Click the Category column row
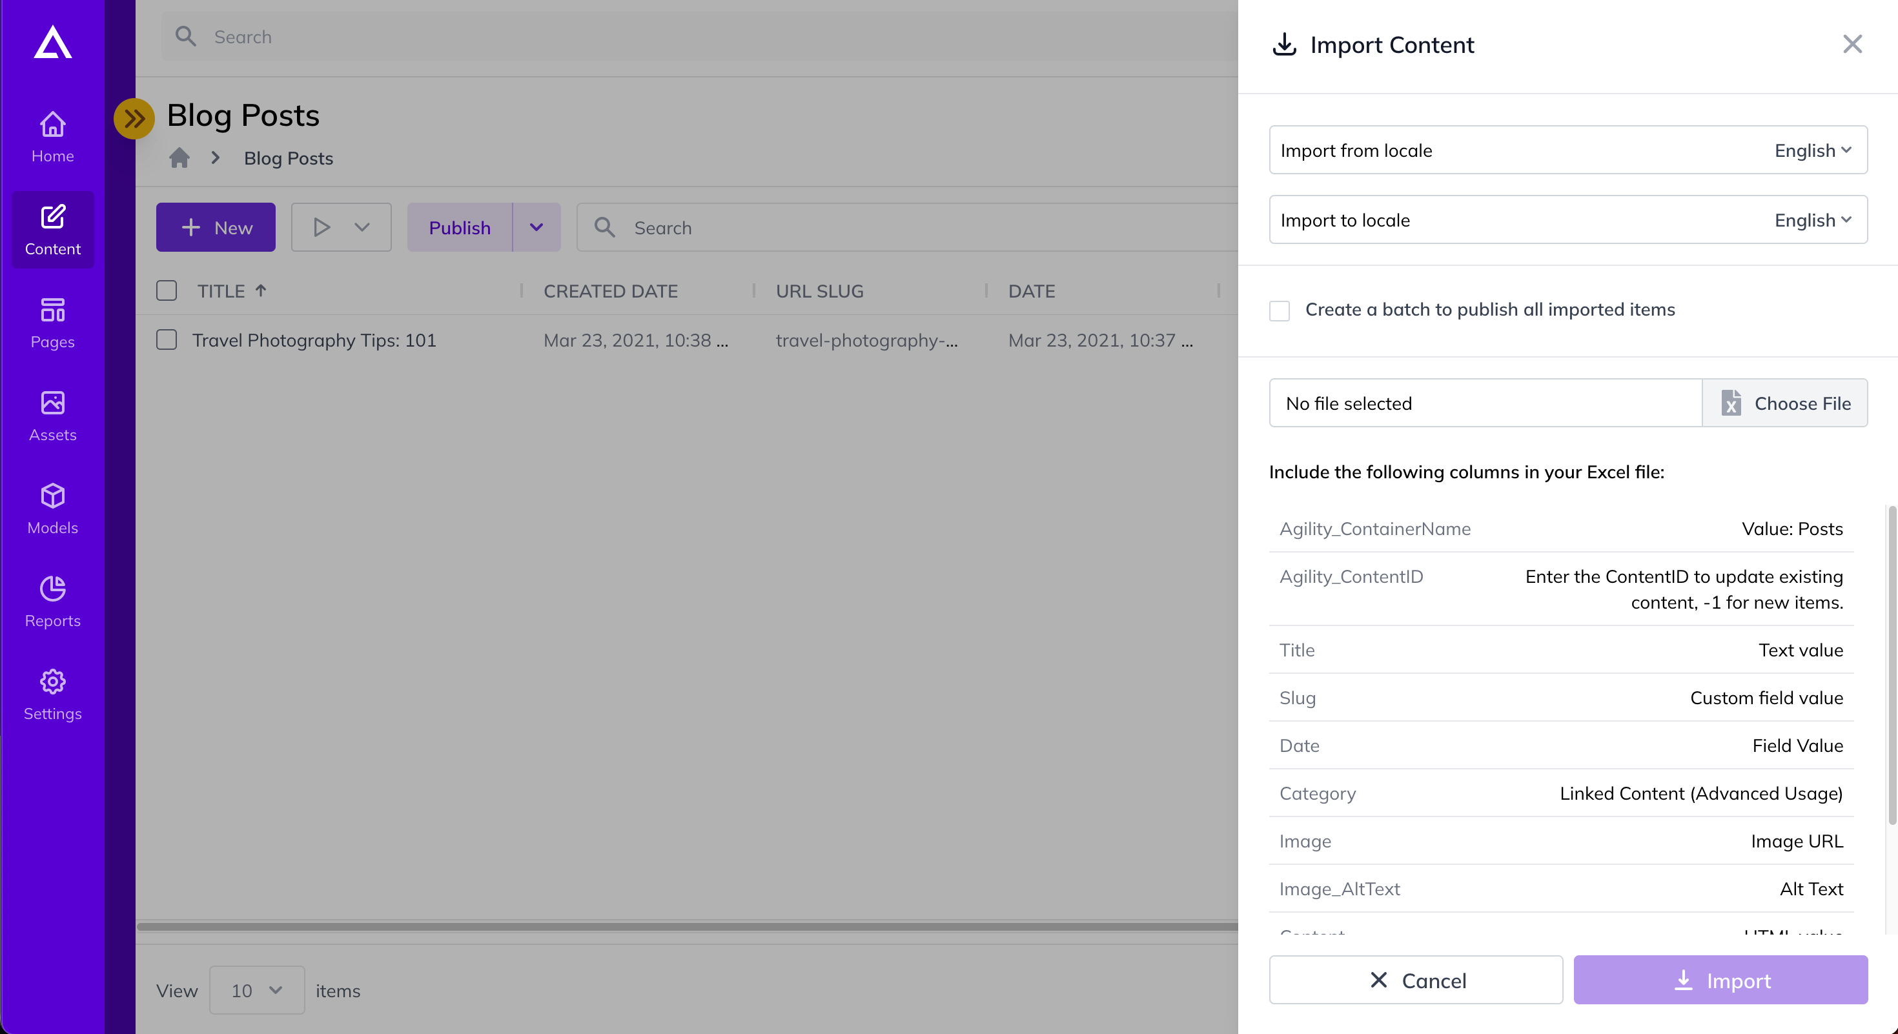1898x1034 pixels. pos(1561,793)
